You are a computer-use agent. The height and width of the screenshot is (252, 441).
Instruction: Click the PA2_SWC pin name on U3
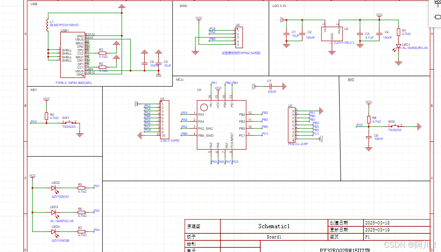206,128
